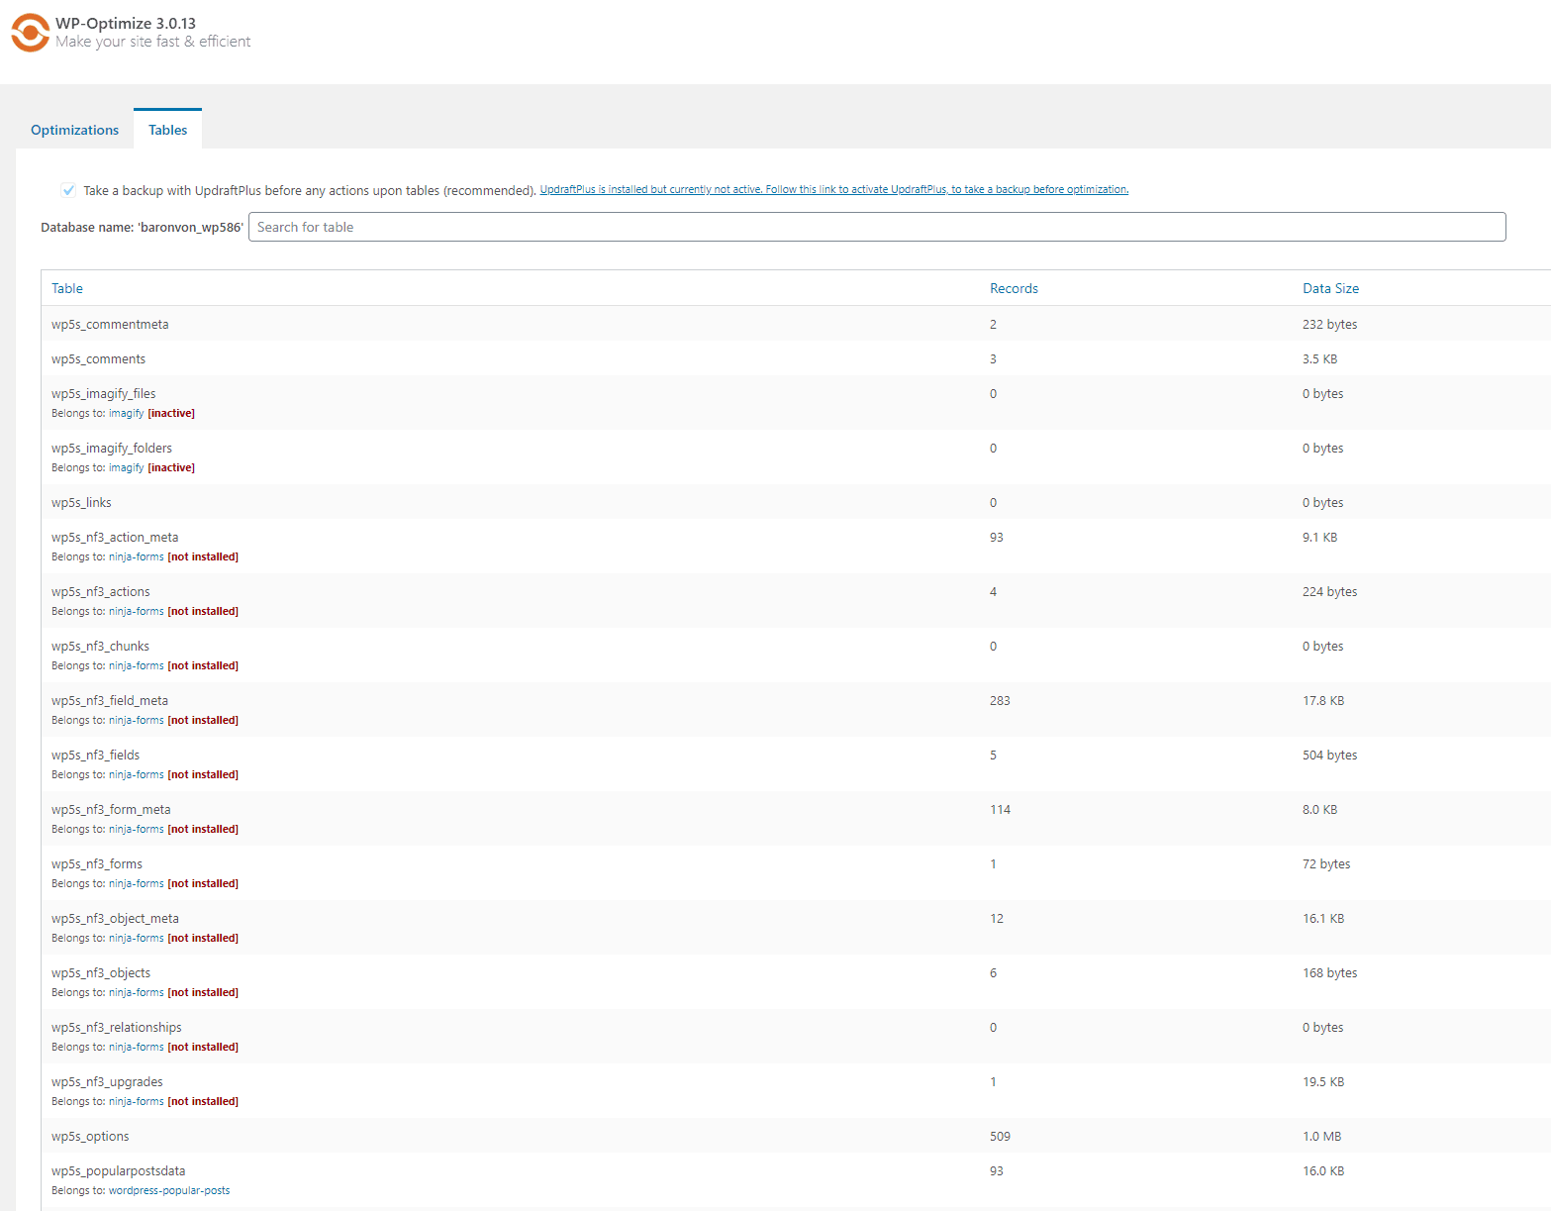The height and width of the screenshot is (1211, 1551).
Task: Open imagify link under wp5s_imagify_folders
Action: click(x=126, y=467)
